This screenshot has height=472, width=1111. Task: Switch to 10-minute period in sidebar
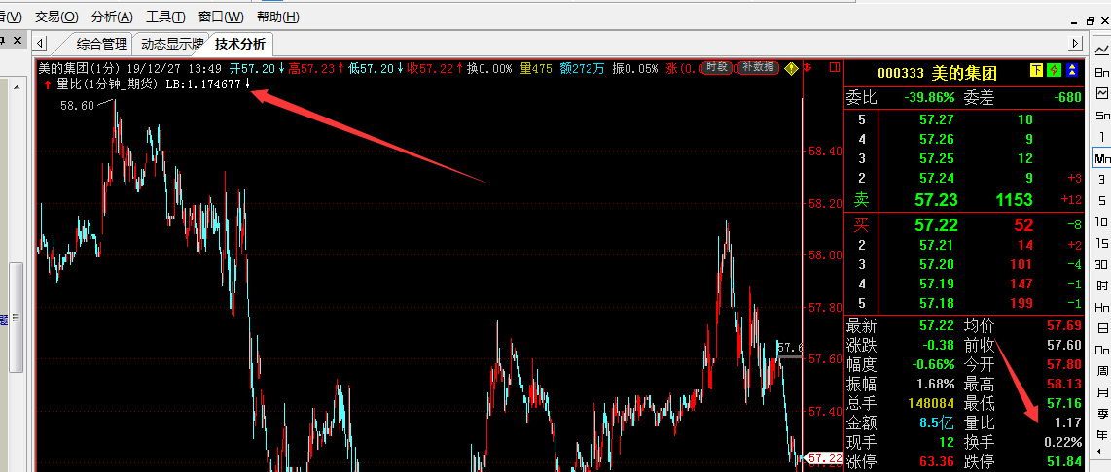(1102, 222)
